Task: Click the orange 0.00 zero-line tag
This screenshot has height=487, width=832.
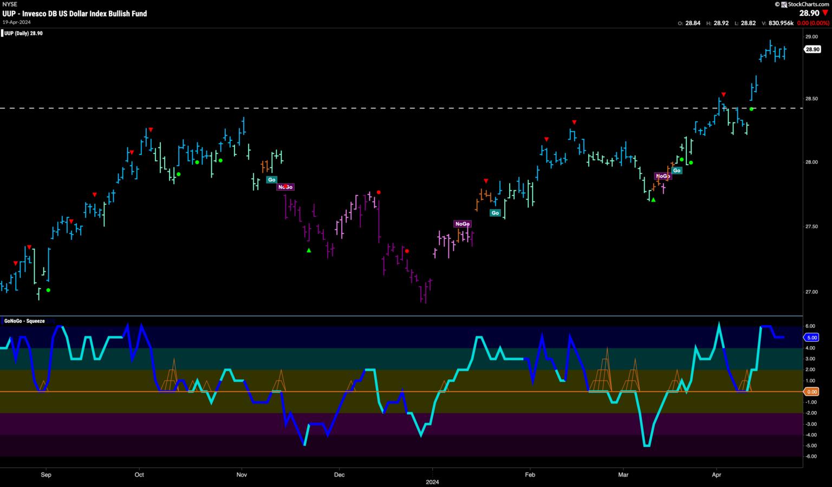Action: [812, 392]
